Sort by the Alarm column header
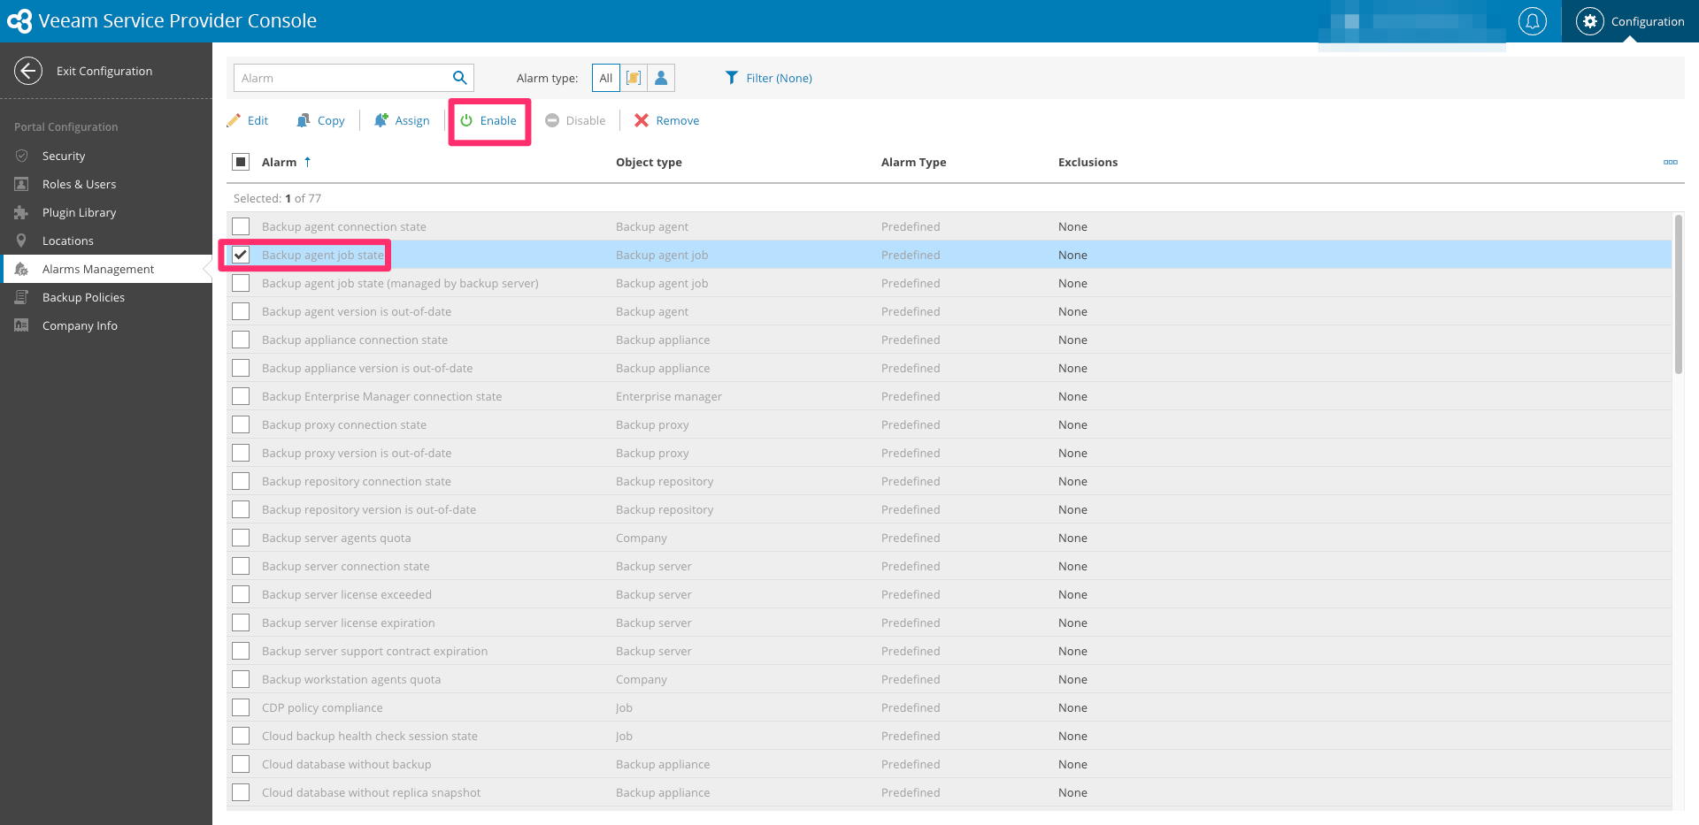This screenshot has width=1699, height=825. [280, 162]
